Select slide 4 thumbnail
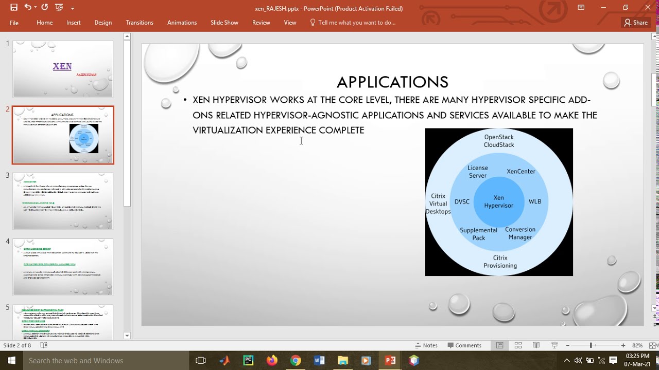Image resolution: width=659 pixels, height=370 pixels. [x=63, y=267]
